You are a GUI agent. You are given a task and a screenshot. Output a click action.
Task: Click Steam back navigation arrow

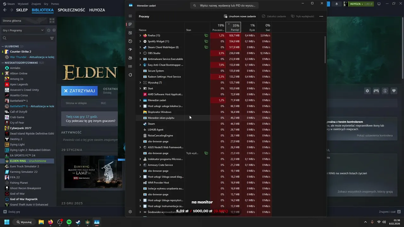[4, 10]
